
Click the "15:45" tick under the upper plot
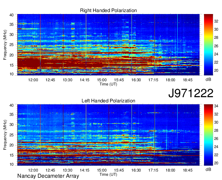coord(119,80)
